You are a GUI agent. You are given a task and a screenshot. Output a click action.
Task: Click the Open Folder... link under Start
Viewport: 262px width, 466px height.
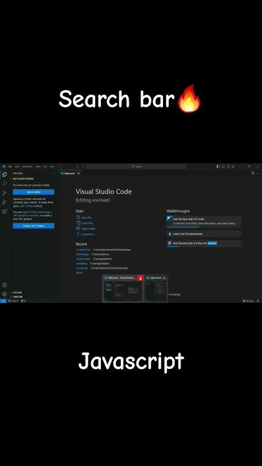[89, 228]
